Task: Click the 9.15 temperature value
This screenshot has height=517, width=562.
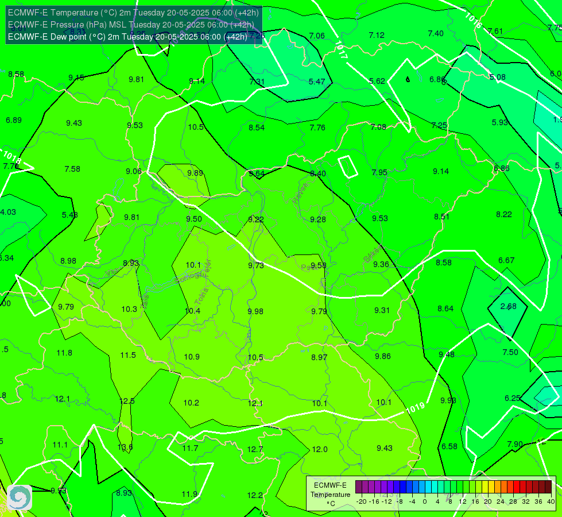Action: 76,78
